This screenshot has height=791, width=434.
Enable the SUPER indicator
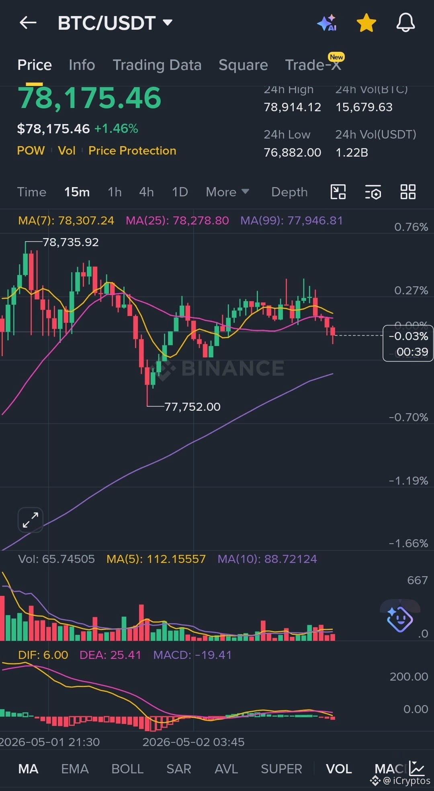(x=281, y=769)
